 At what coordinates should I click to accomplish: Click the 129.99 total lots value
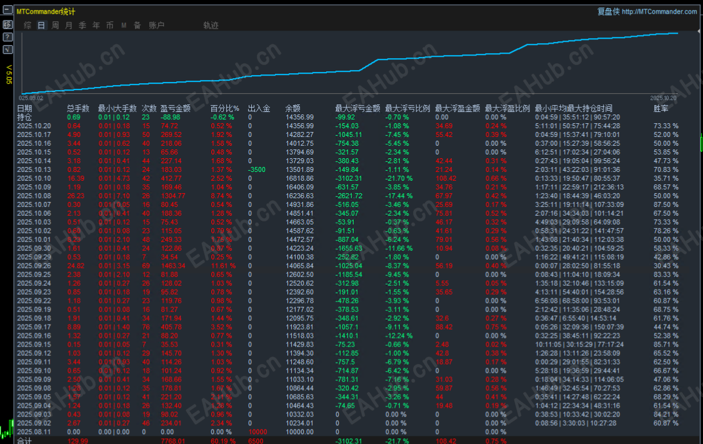[78, 441]
